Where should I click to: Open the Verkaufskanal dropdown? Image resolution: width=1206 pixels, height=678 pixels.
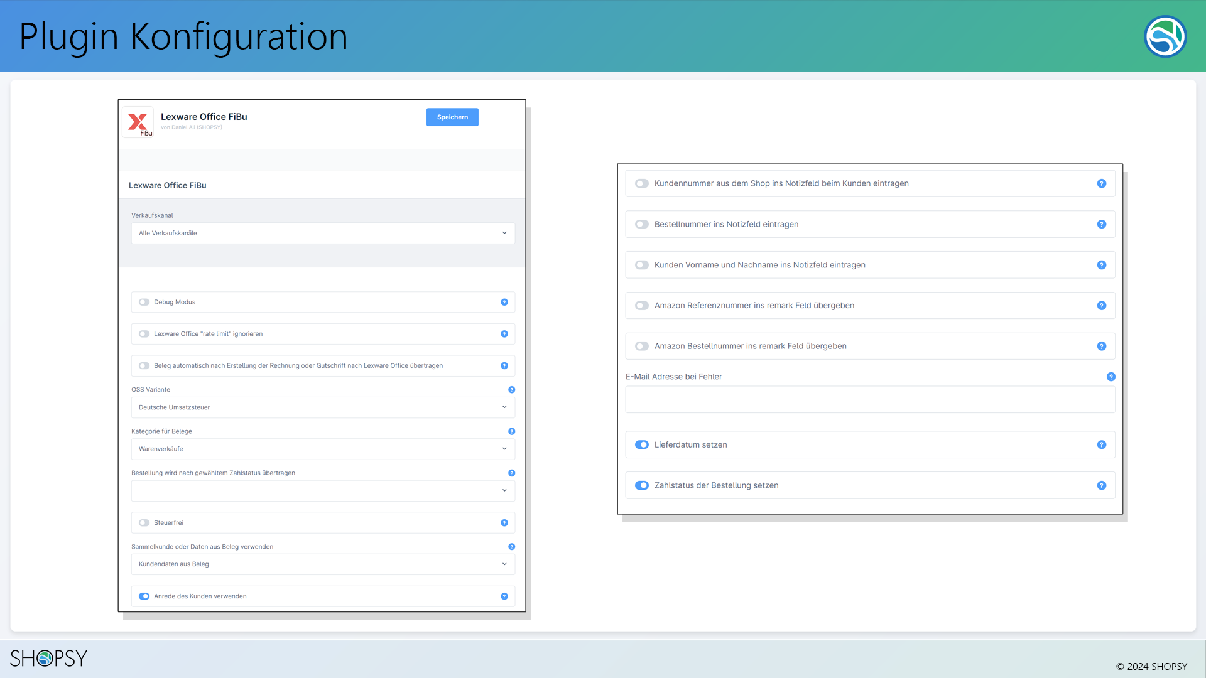(323, 234)
